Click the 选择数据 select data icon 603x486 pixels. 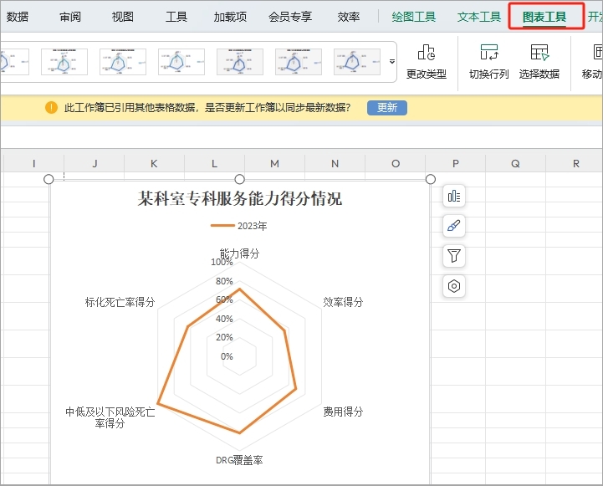click(539, 54)
